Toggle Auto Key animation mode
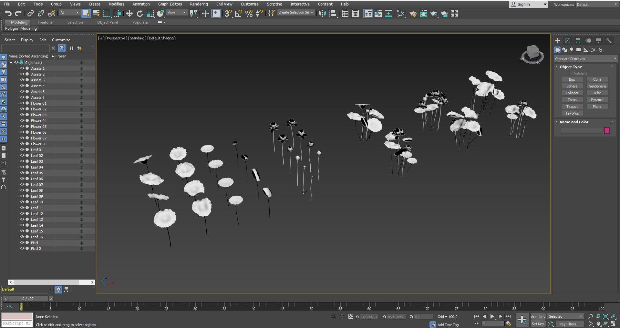620x328 pixels. pos(538,317)
